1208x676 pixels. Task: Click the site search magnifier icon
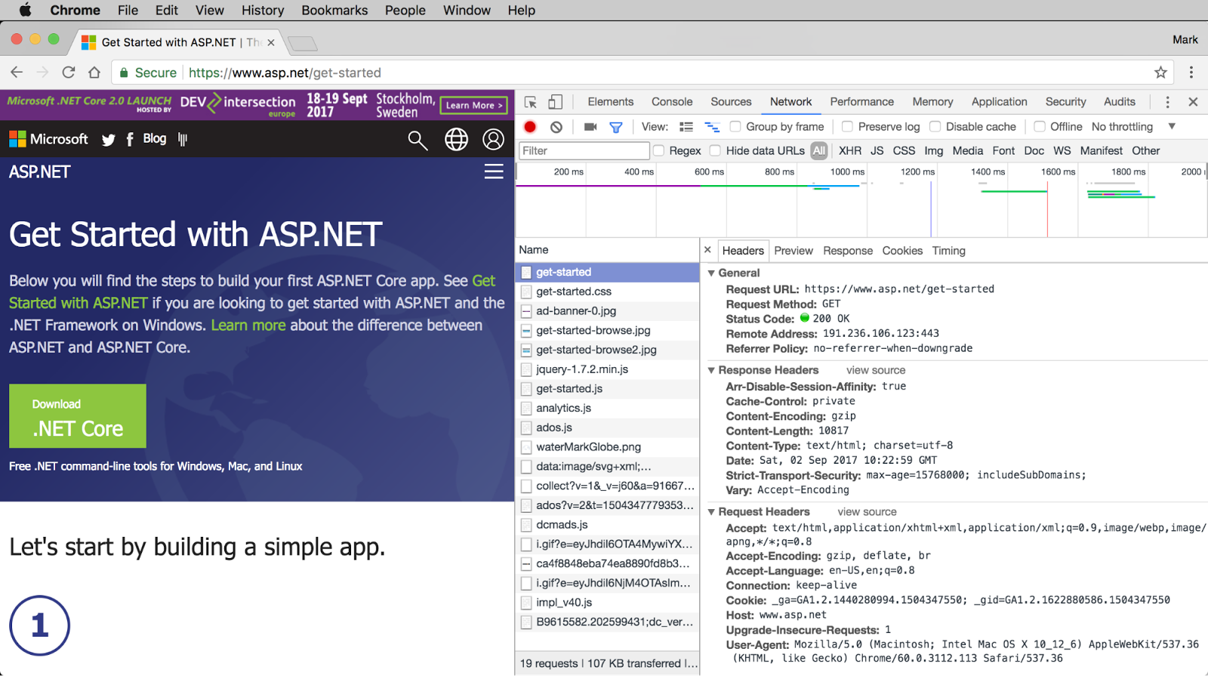tap(418, 140)
